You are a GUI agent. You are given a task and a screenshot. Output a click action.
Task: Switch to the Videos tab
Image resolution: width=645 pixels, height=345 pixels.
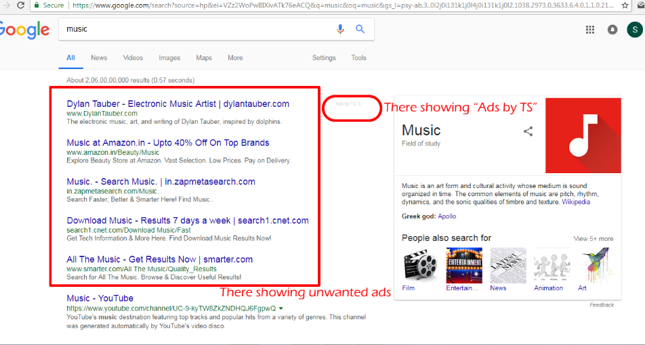[133, 58]
